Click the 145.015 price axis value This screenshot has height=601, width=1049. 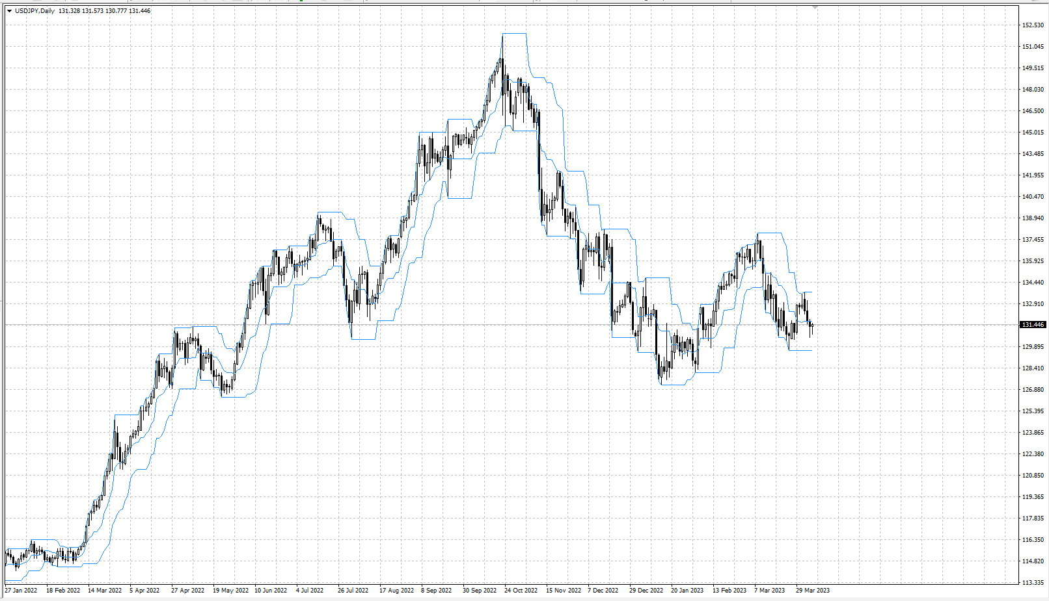pyautogui.click(x=1033, y=133)
